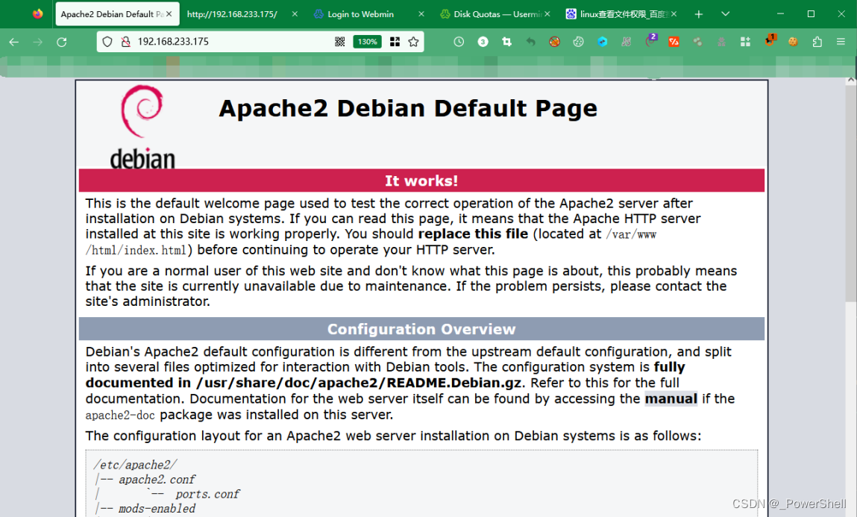Click the 'replace this file' bold text
This screenshot has height=517, width=857.
pos(474,234)
